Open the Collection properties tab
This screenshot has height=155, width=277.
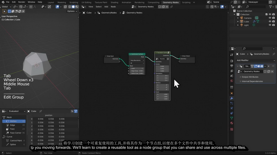tap(232, 87)
